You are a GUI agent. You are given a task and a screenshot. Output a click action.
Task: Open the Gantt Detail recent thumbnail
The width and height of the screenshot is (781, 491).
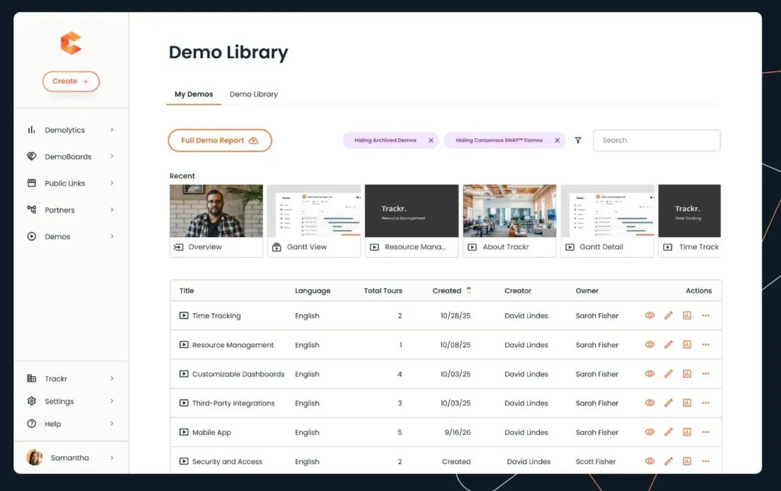point(607,221)
